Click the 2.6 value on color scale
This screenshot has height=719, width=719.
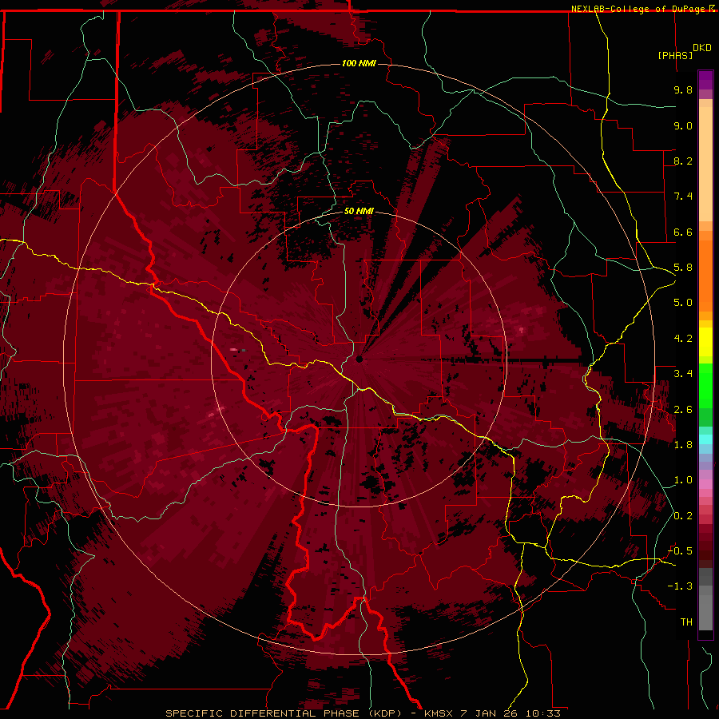coord(683,410)
